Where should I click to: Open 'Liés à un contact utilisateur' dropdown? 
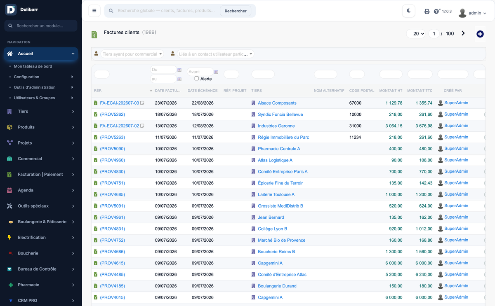click(x=216, y=54)
